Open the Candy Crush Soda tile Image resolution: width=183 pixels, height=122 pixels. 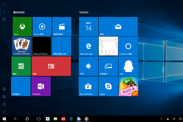(x=128, y=86)
